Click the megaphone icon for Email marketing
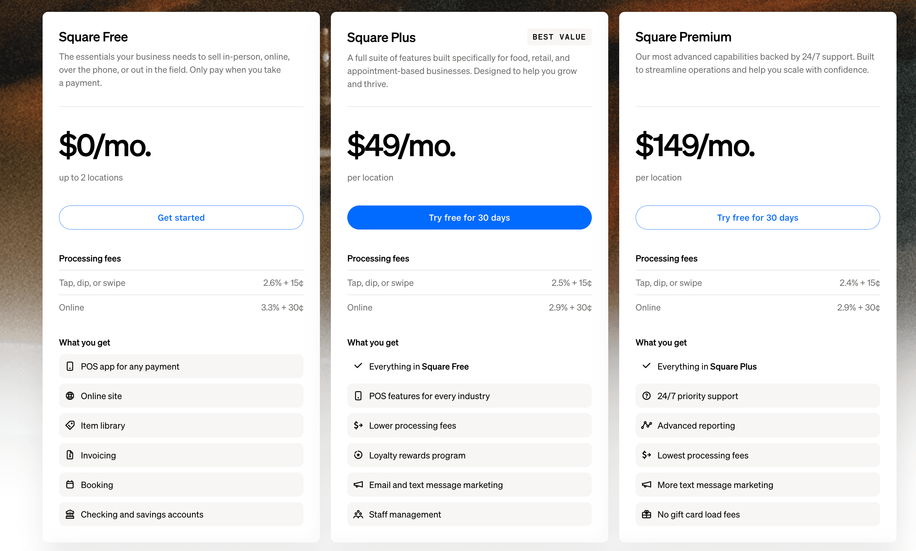The width and height of the screenshot is (916, 551). click(x=358, y=485)
